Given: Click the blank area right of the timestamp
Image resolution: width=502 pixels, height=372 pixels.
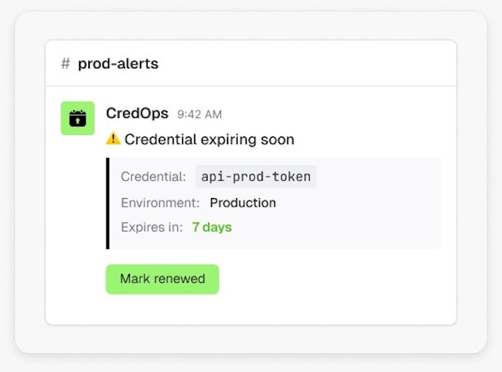Looking at the screenshot, I should (x=335, y=114).
